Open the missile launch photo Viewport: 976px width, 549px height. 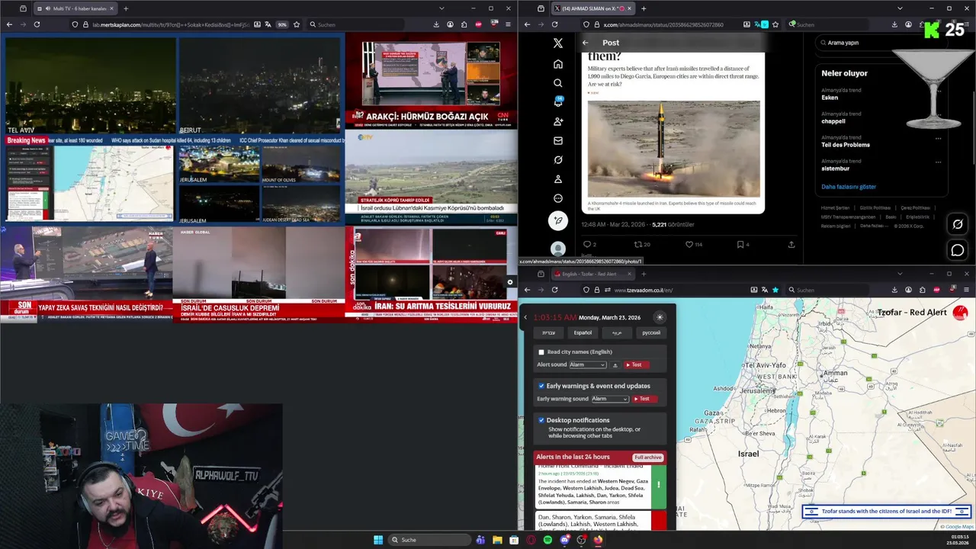(x=673, y=149)
